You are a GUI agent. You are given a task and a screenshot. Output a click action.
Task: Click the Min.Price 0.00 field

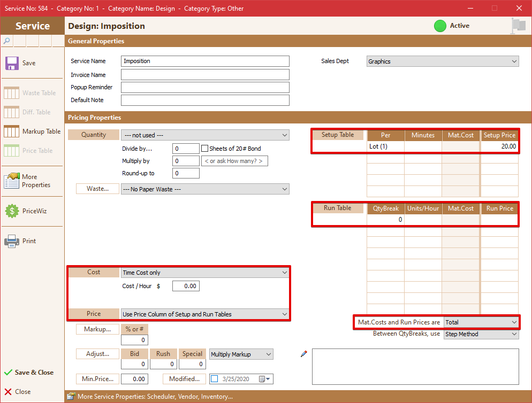point(134,379)
